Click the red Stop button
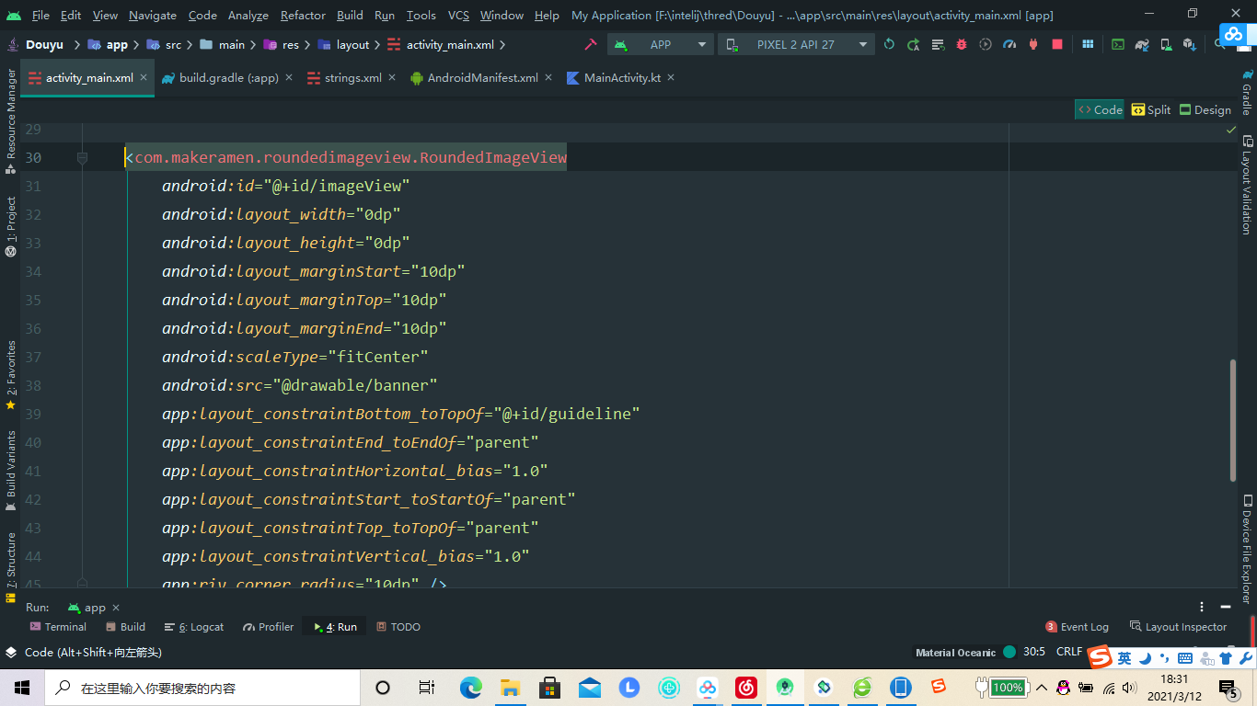 [1057, 44]
